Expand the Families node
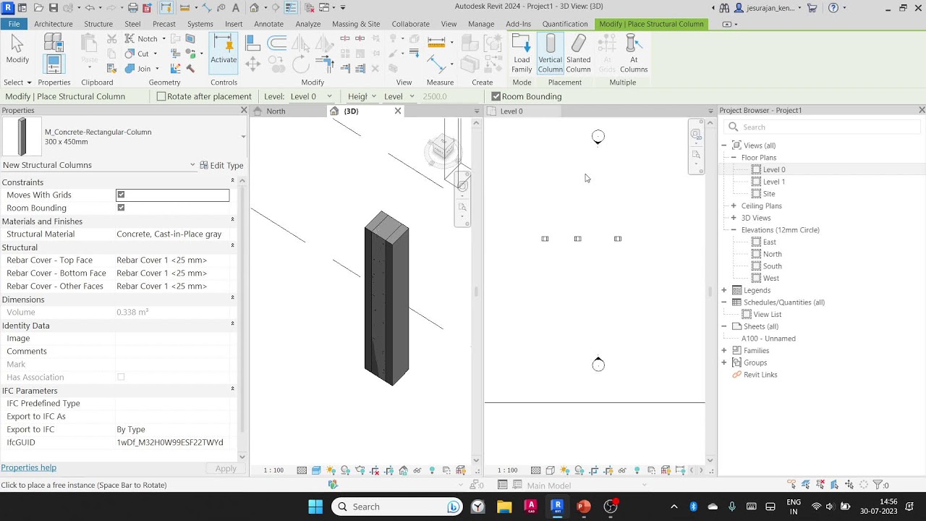Image resolution: width=926 pixels, height=521 pixels. tap(724, 351)
